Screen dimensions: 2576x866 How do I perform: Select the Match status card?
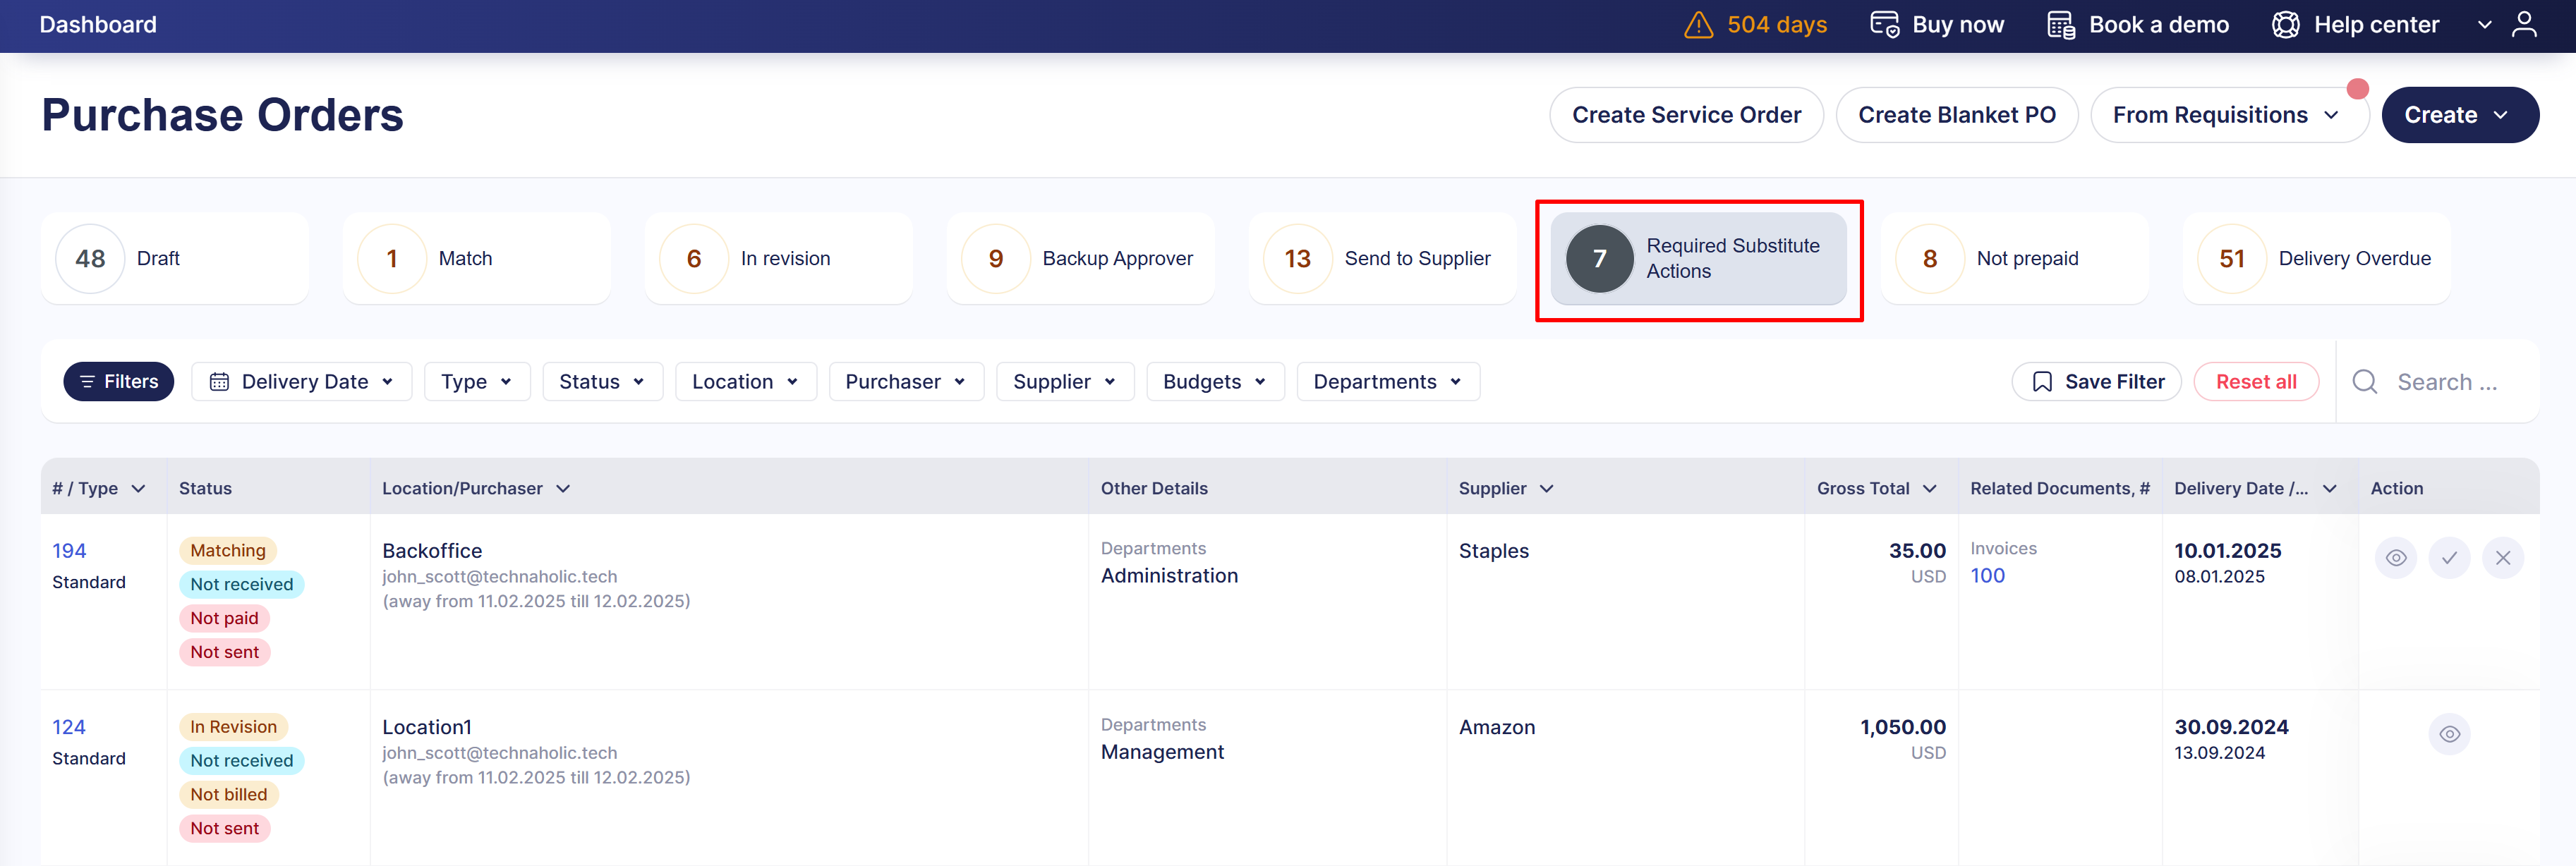(477, 258)
